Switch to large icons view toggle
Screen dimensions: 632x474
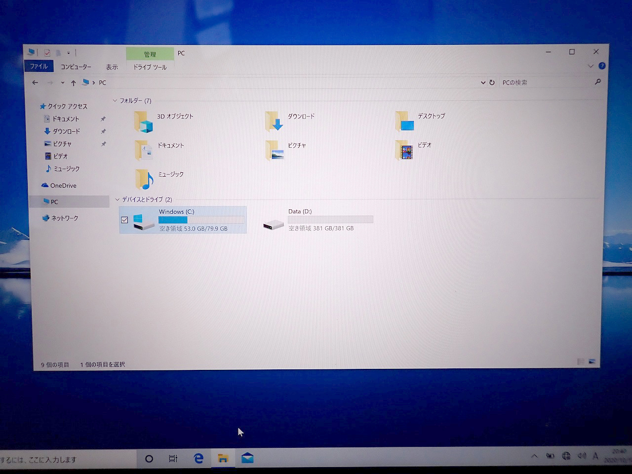click(x=592, y=362)
